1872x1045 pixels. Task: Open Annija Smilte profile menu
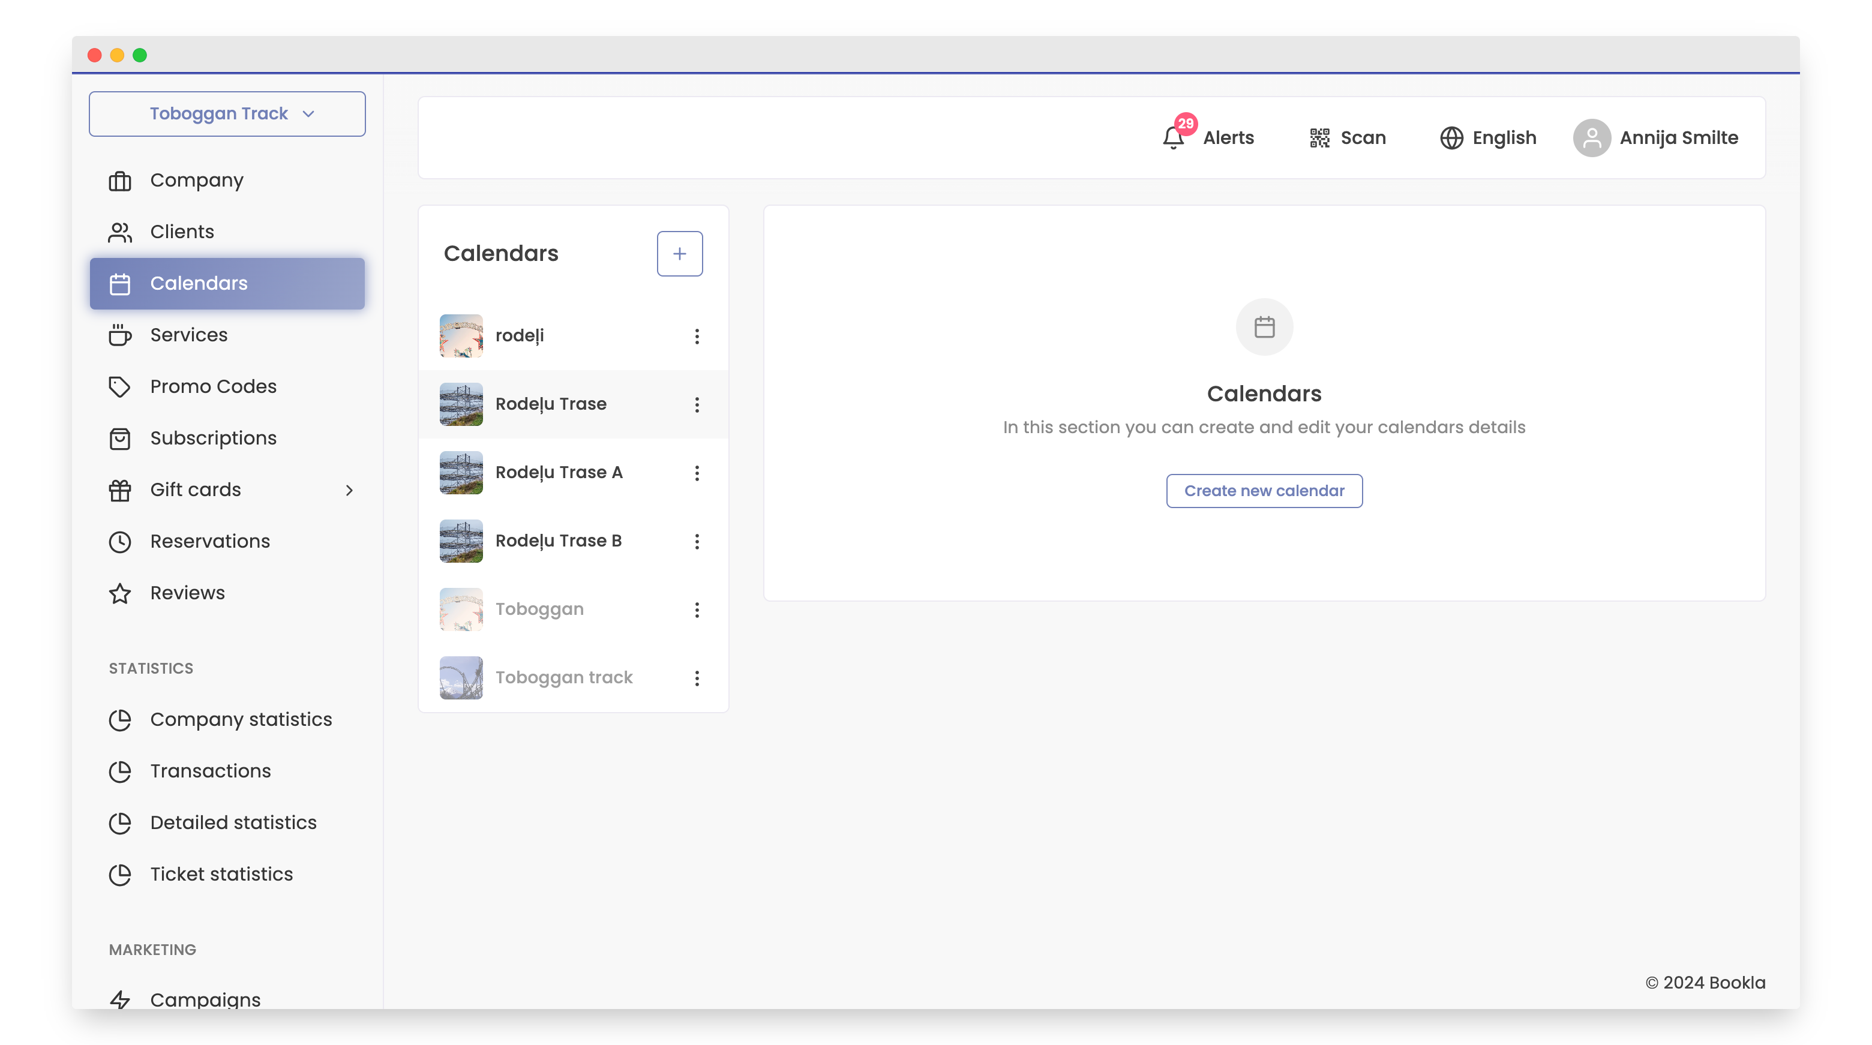pos(1678,137)
